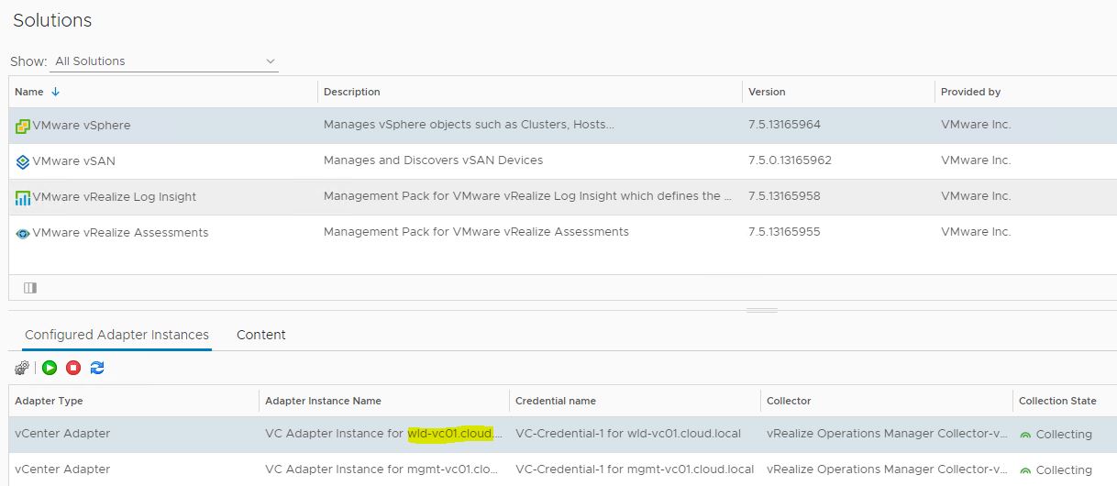Sort solutions by the Name column header

click(x=29, y=92)
